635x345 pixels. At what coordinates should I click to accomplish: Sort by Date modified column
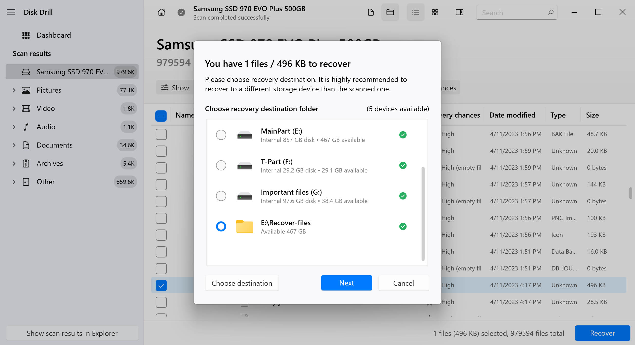512,115
